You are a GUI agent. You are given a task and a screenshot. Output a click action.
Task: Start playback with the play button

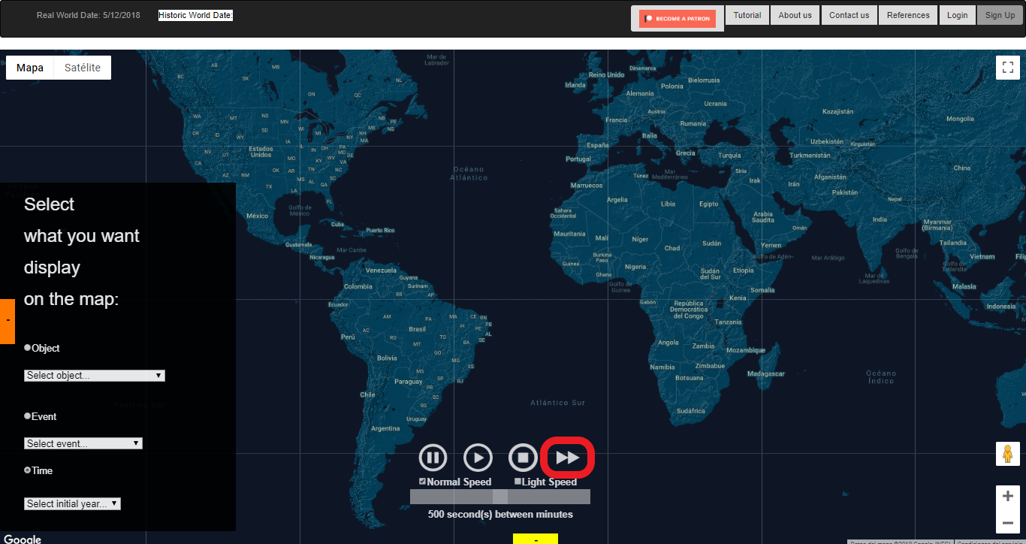pyautogui.click(x=478, y=458)
